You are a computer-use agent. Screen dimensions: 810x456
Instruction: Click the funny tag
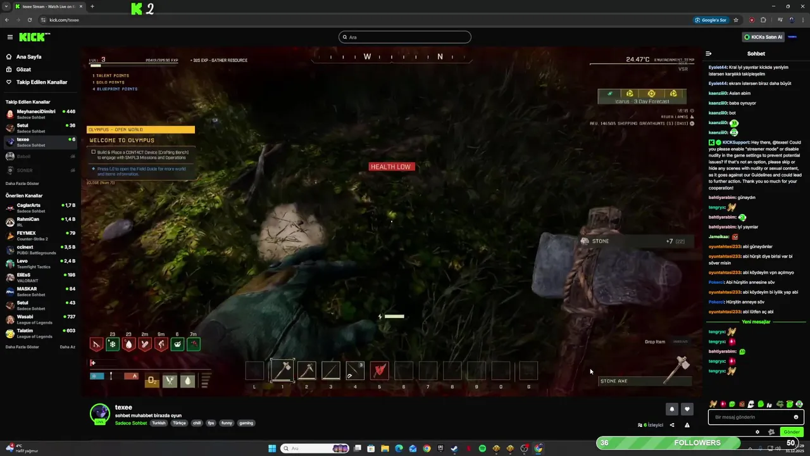pos(227,423)
